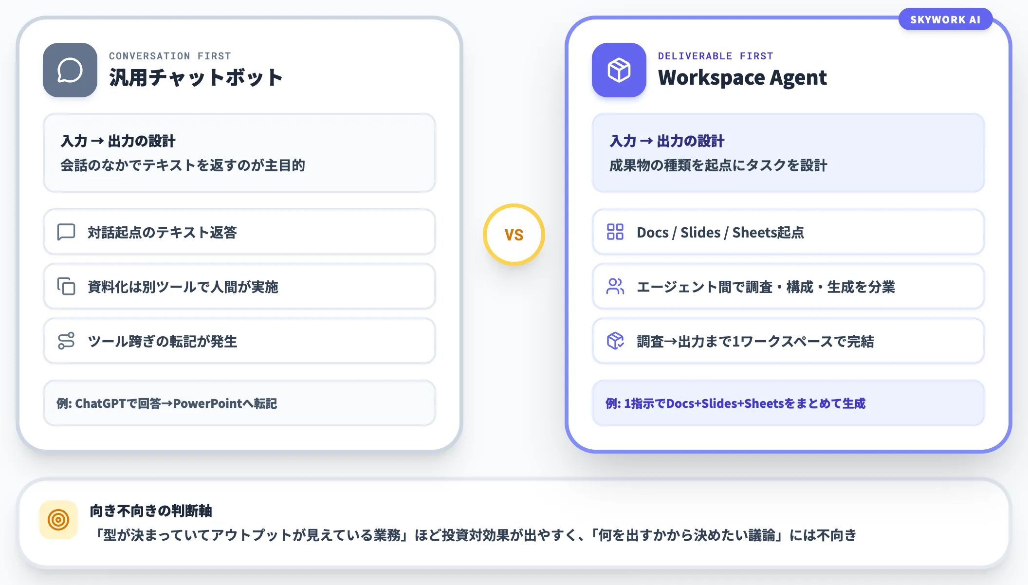This screenshot has width=1028, height=585.
Task: Click the SKYWORK AI badge
Action: coord(945,19)
